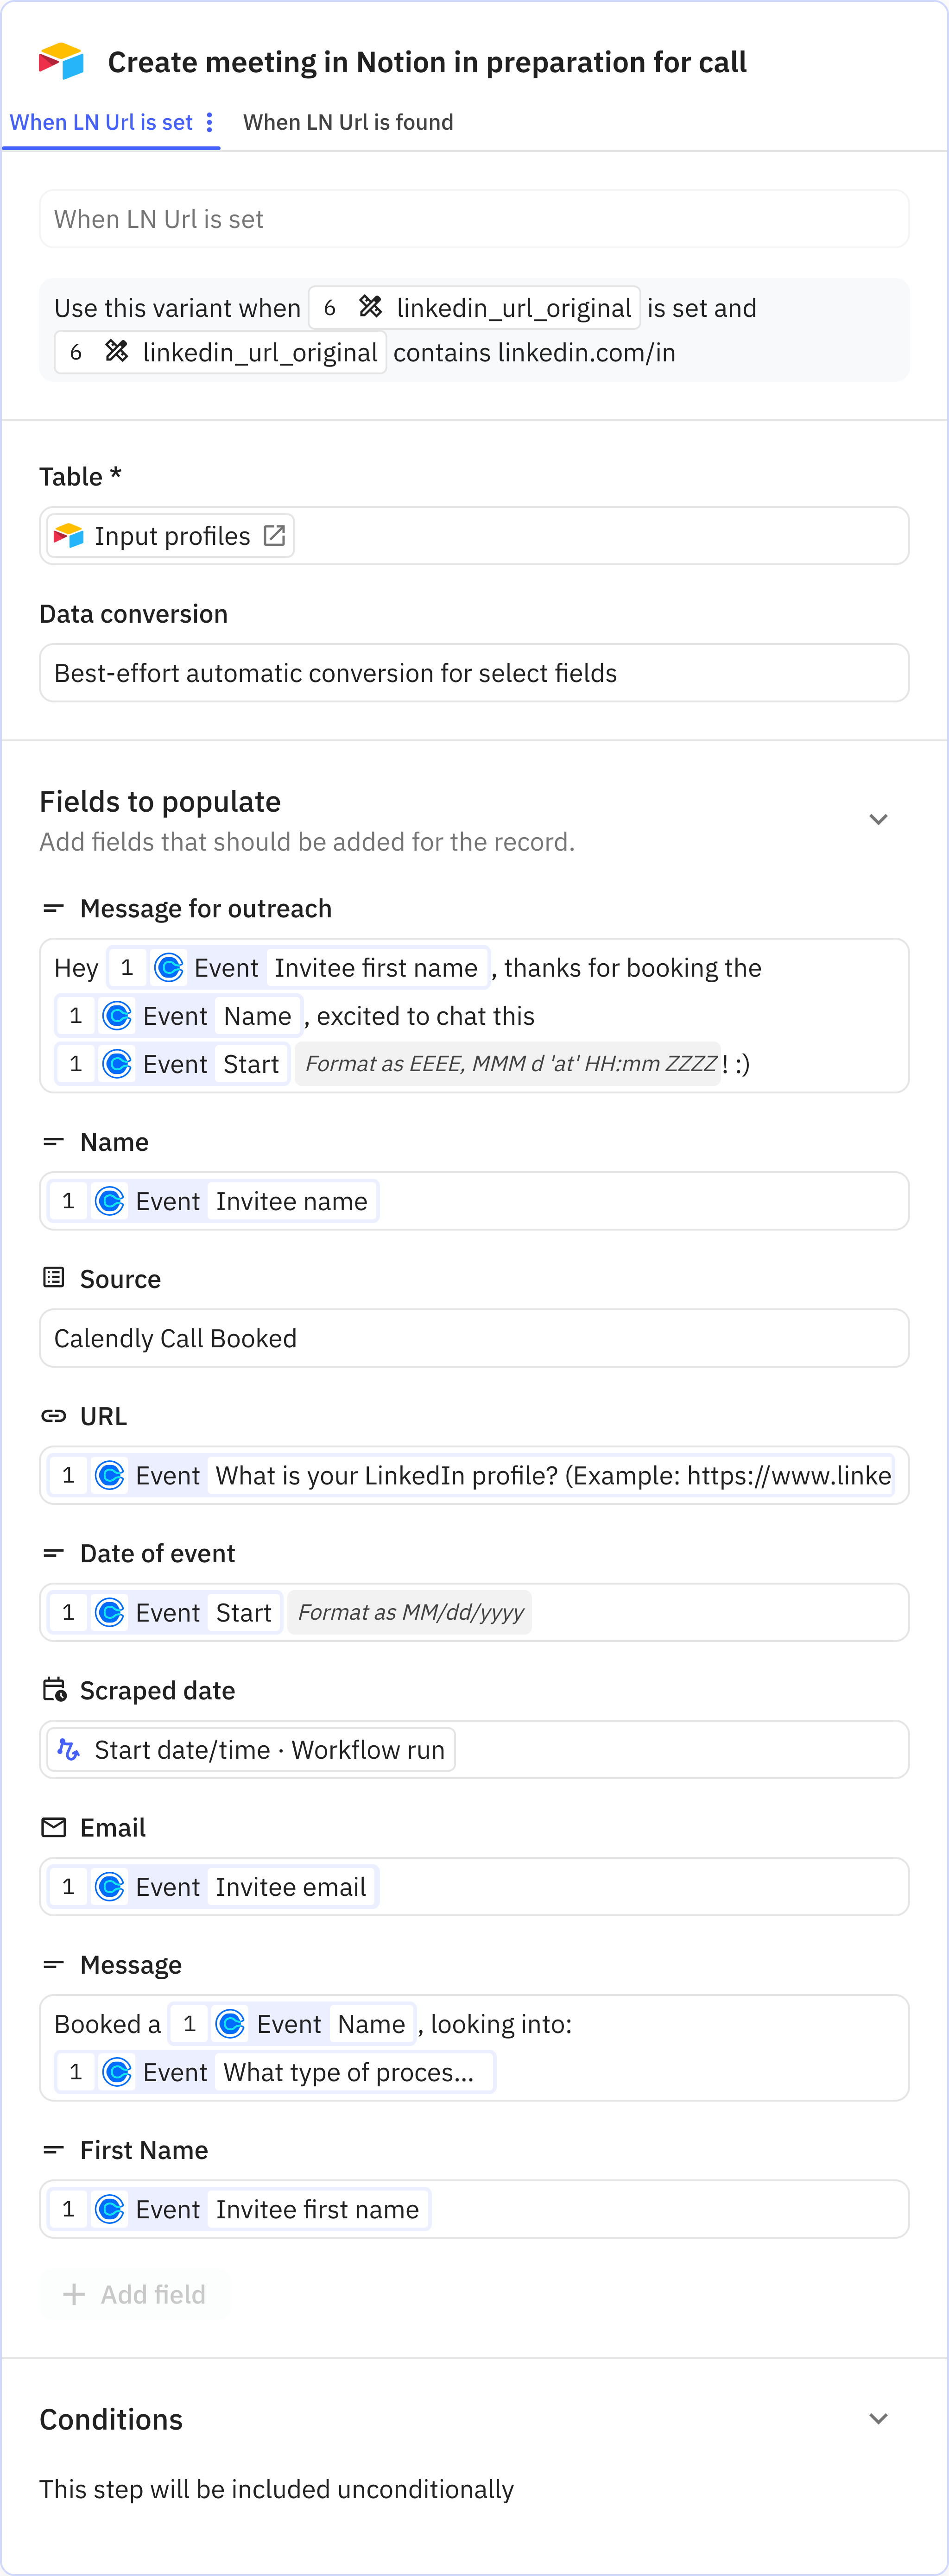Click the 'What is your LinkedIn profile?' token
Image resolution: width=949 pixels, height=2576 pixels.
(471, 1475)
